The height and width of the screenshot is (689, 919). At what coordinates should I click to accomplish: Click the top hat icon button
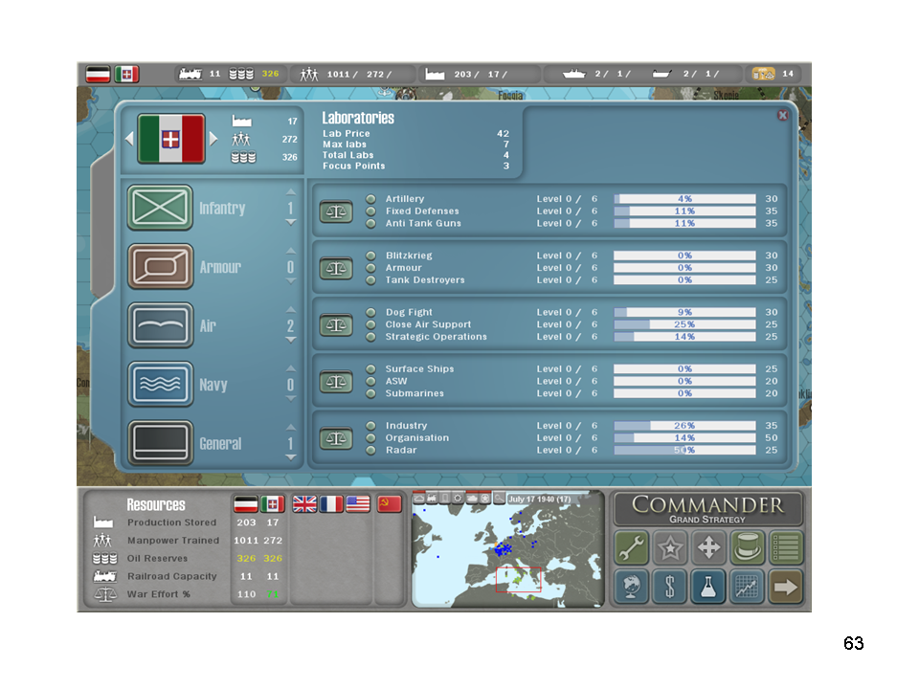(747, 547)
